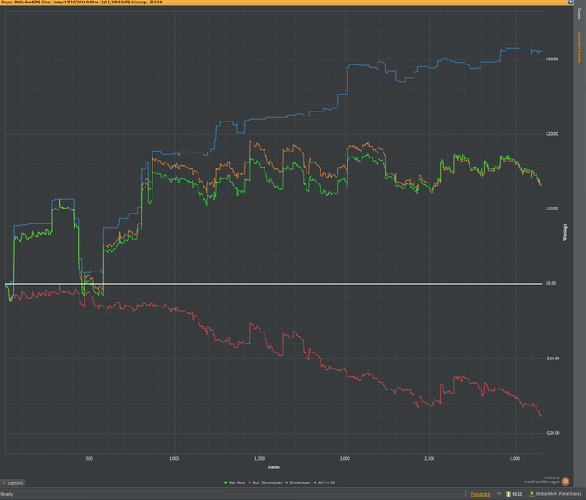Toggle Net Won line in legend

(234, 482)
